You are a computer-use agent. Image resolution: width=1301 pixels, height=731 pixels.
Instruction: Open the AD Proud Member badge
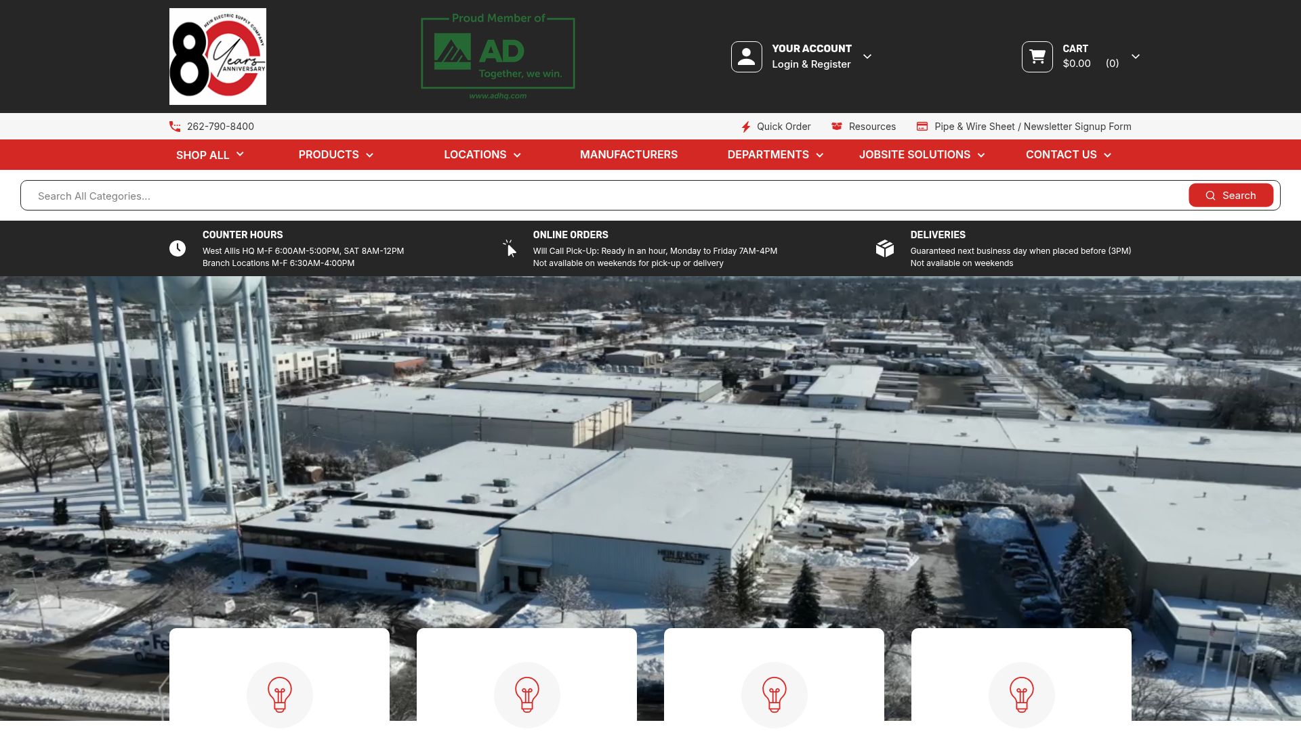coord(498,56)
